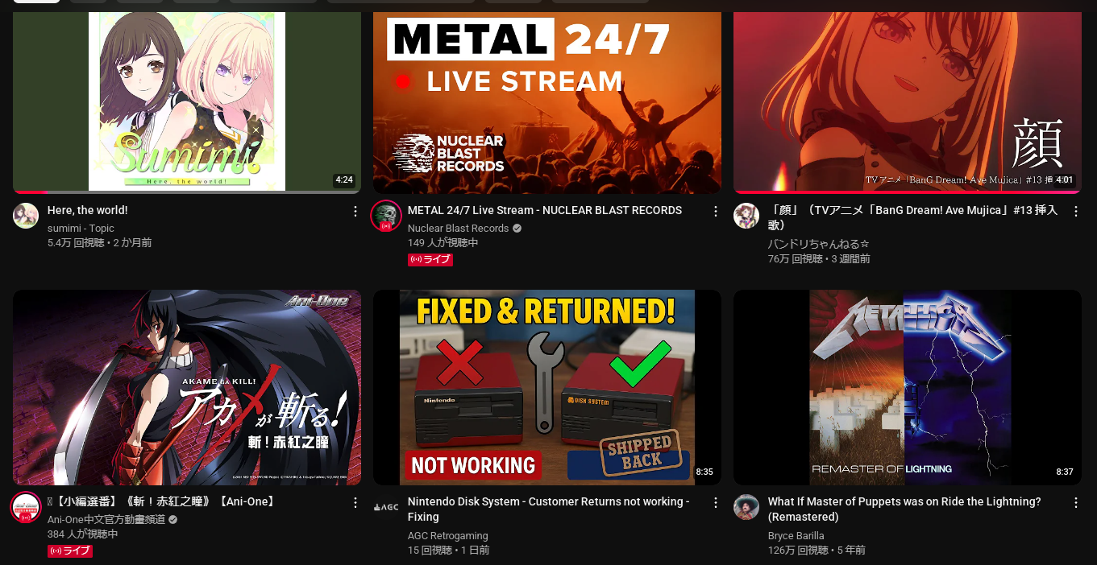
Task: Open more options for BanG Dream Ave Mujica video
Action: (1076, 211)
